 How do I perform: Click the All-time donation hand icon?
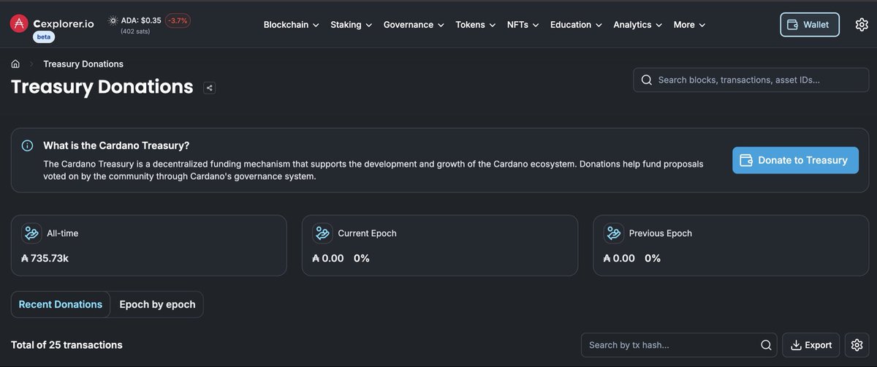31,233
